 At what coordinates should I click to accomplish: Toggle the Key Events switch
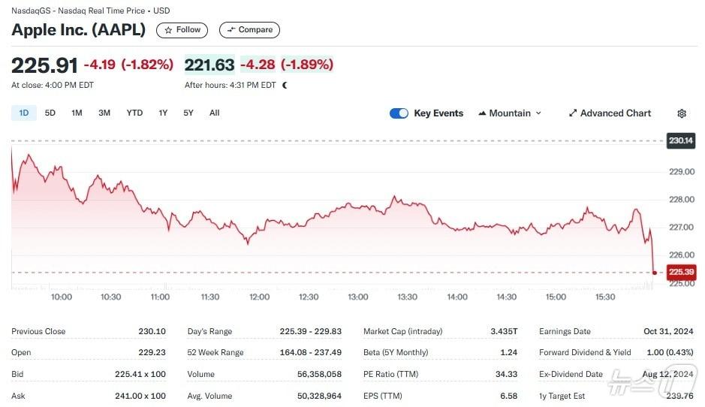click(399, 113)
